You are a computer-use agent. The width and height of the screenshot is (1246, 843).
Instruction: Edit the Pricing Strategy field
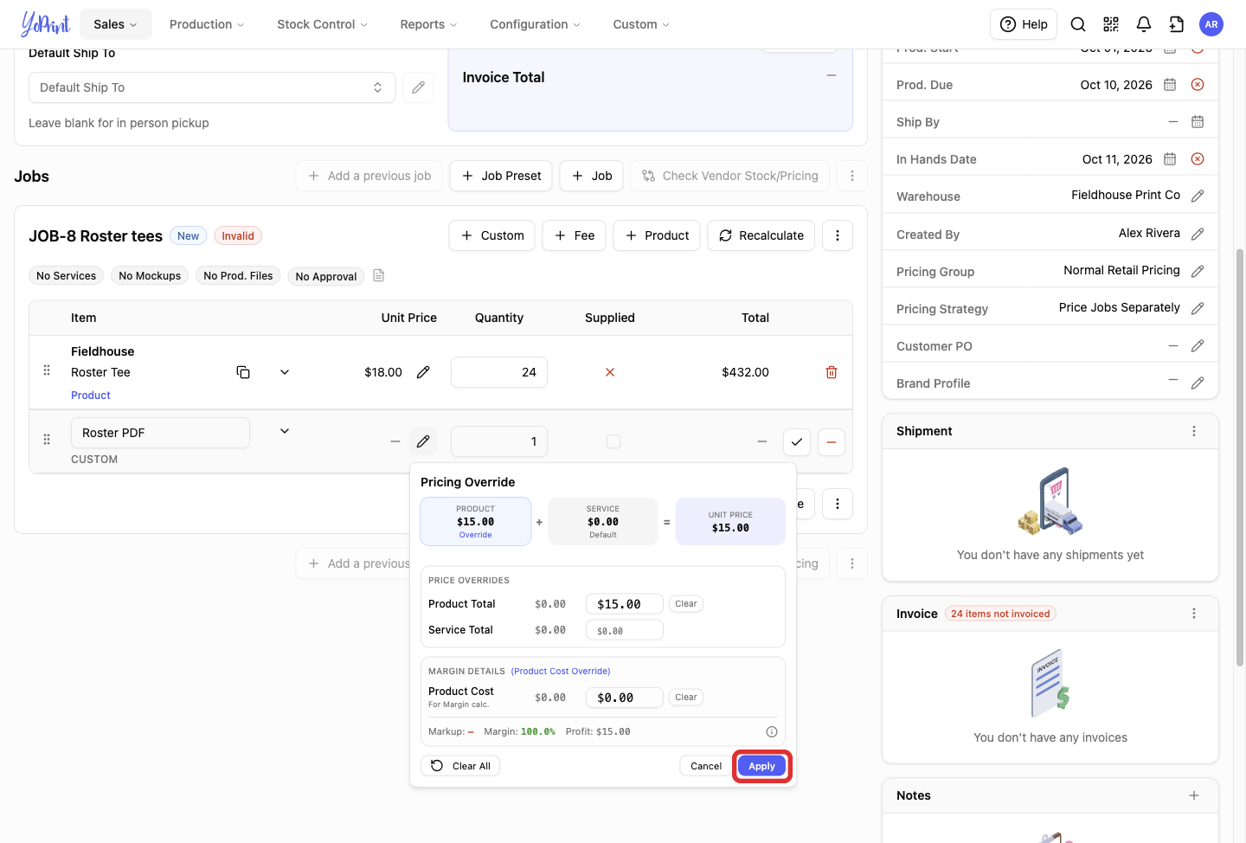click(1198, 308)
